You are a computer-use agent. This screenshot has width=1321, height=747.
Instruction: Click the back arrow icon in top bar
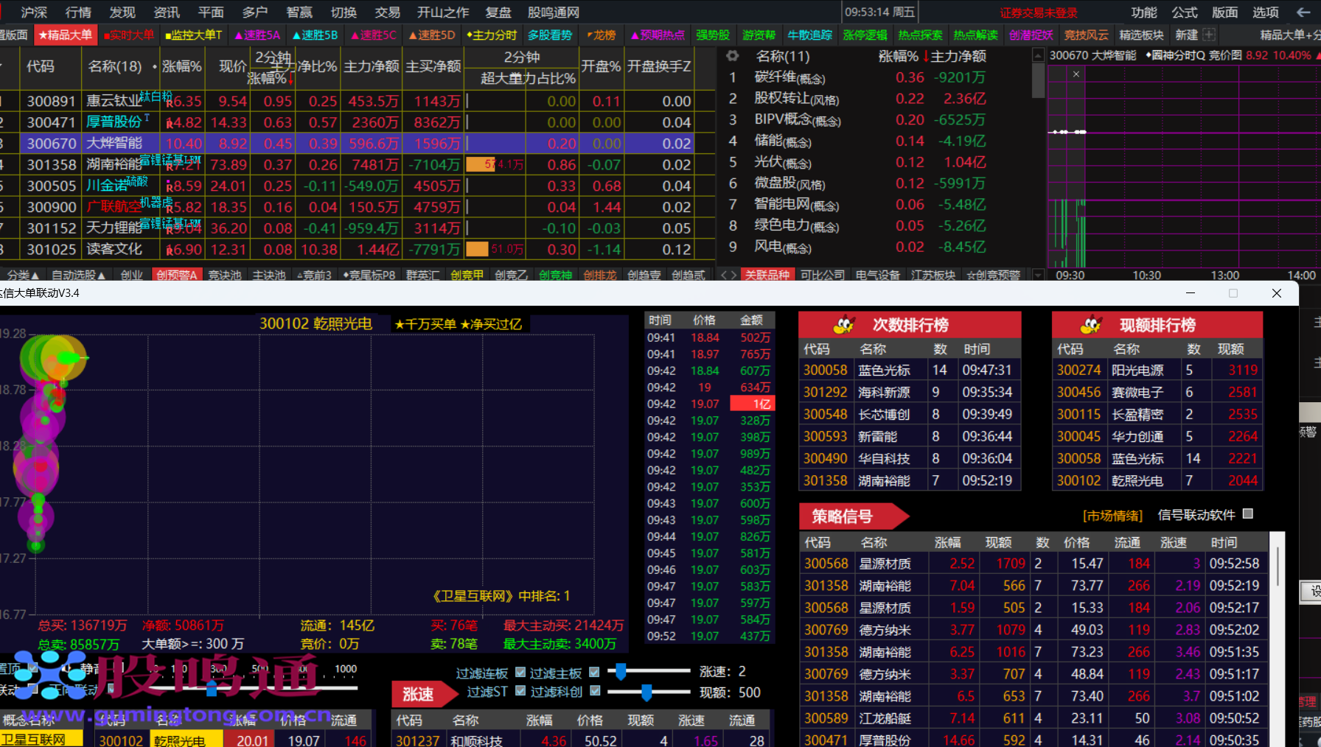click(x=1302, y=13)
